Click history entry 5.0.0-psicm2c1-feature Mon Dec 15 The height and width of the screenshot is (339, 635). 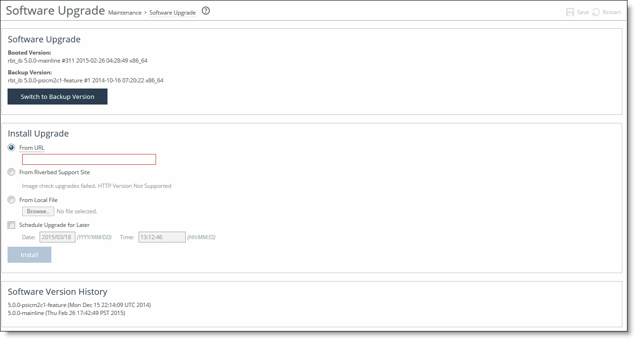79,305
